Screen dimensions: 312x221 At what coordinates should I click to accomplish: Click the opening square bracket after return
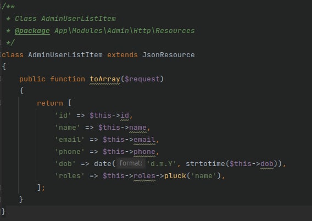click(x=70, y=103)
